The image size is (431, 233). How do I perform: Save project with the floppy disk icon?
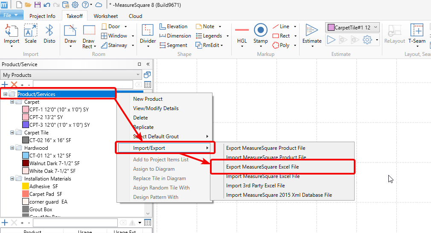coord(37,5)
